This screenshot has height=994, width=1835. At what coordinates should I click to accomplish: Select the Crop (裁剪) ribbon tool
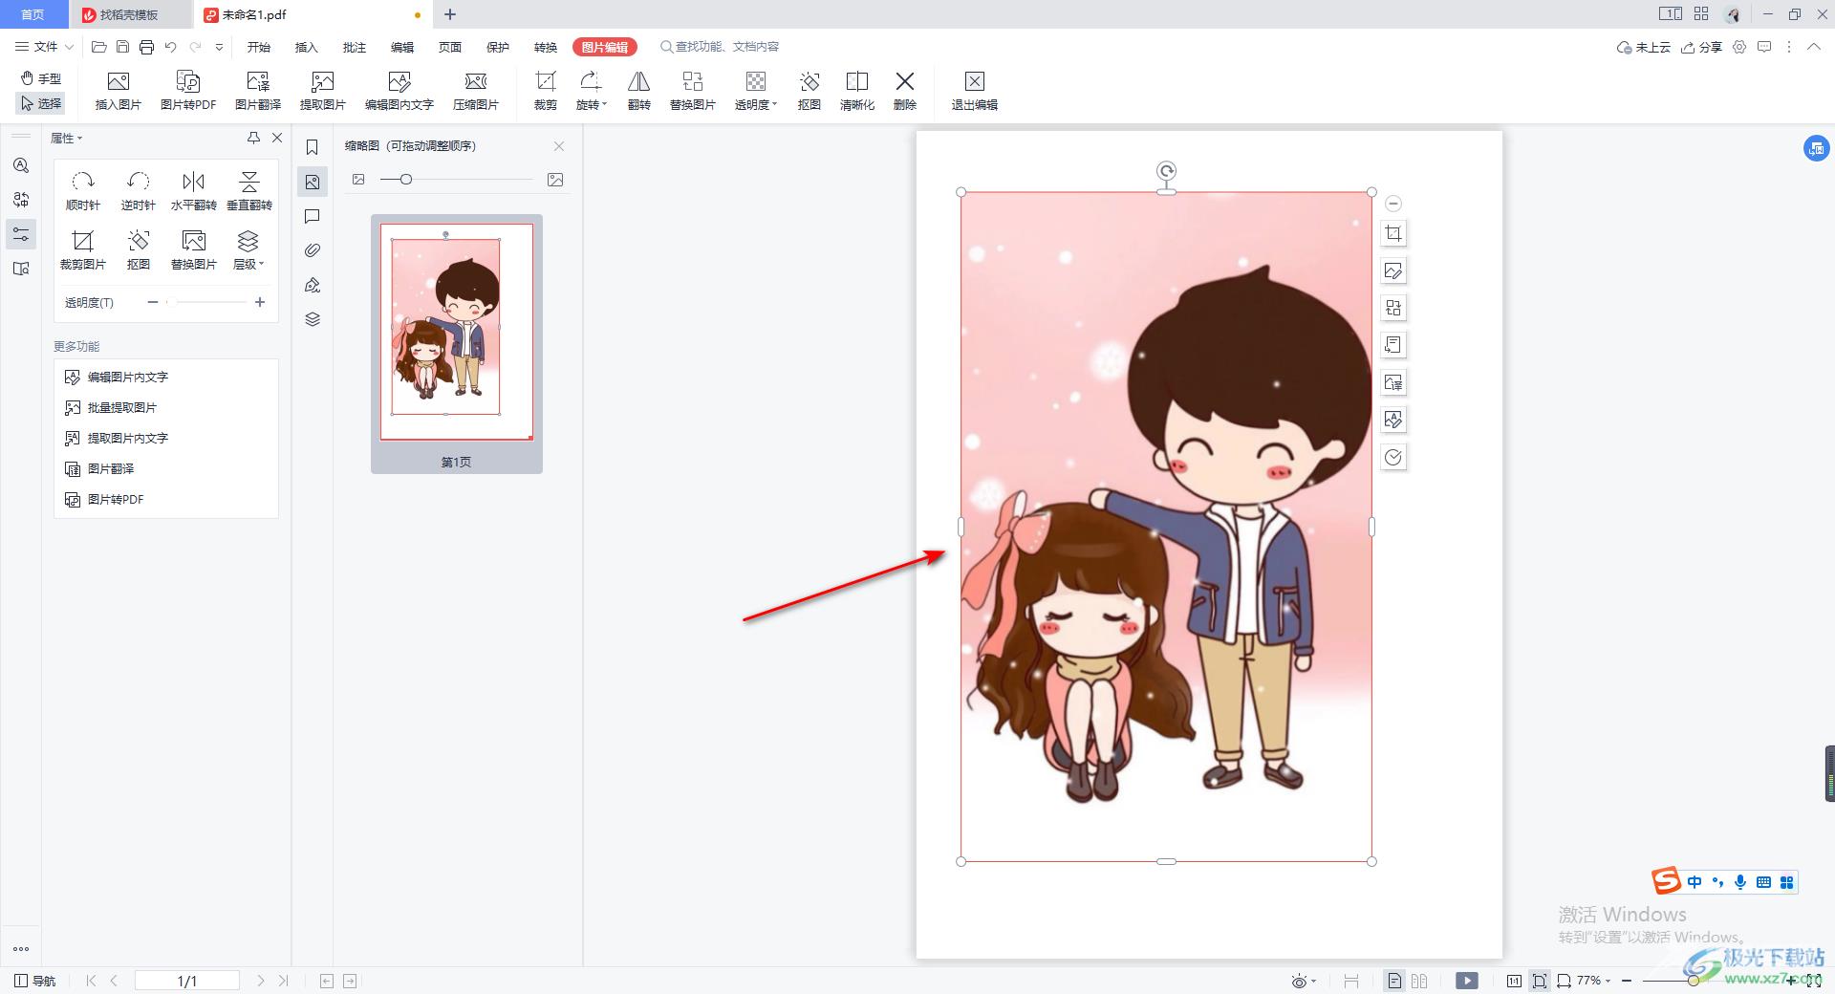click(x=545, y=91)
